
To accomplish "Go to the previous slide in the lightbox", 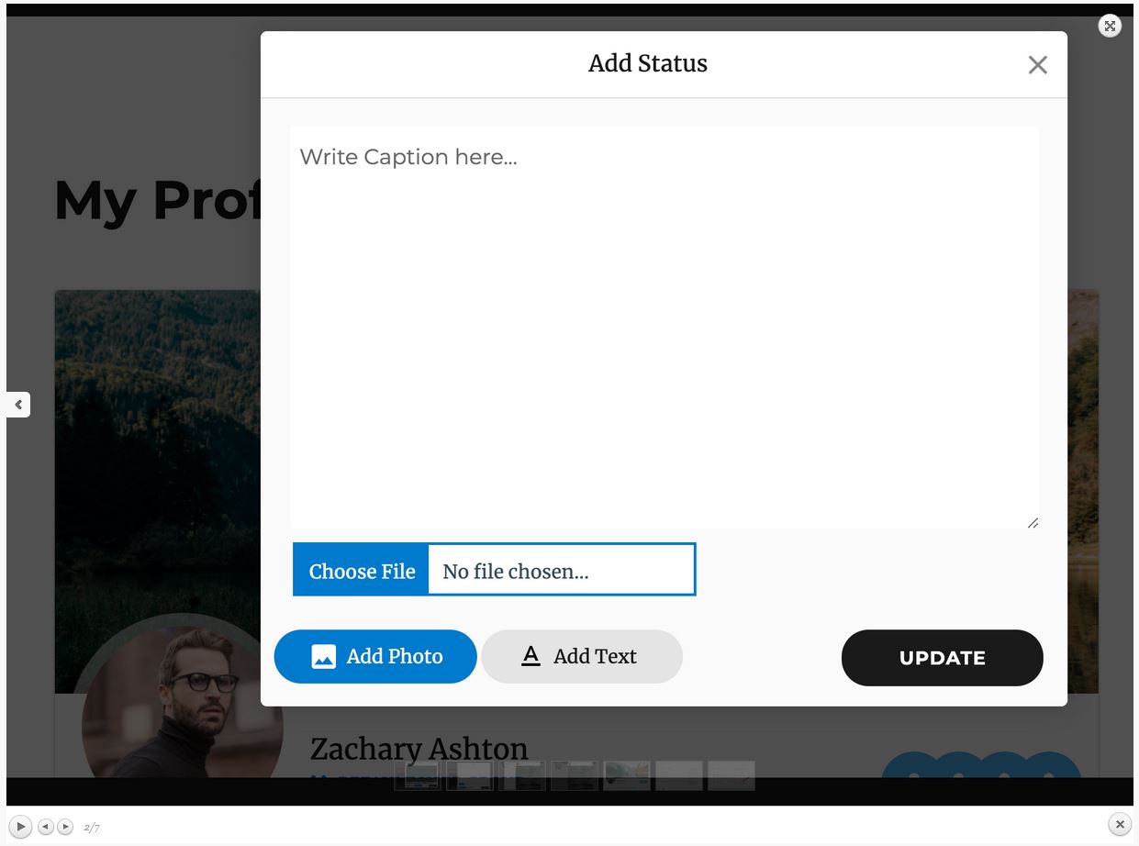I will coord(45,827).
